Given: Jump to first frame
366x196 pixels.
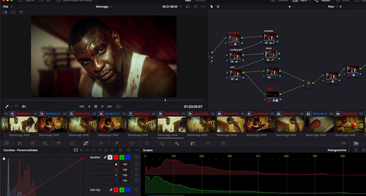Looking at the screenshot, I should tap(81, 106).
